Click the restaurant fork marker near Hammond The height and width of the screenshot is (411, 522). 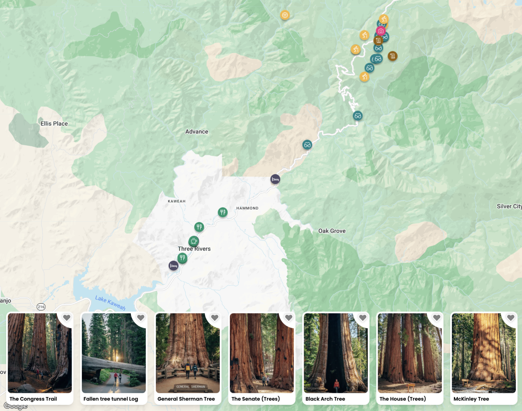[x=223, y=212]
